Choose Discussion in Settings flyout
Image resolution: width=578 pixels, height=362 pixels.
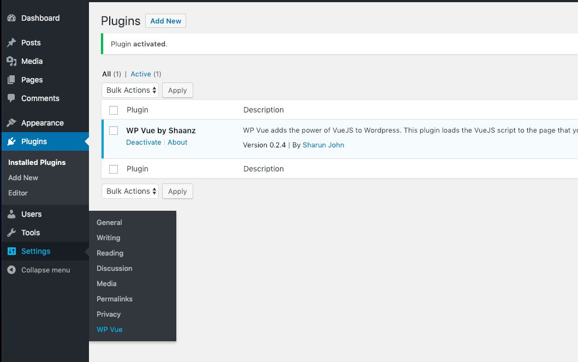tap(114, 269)
